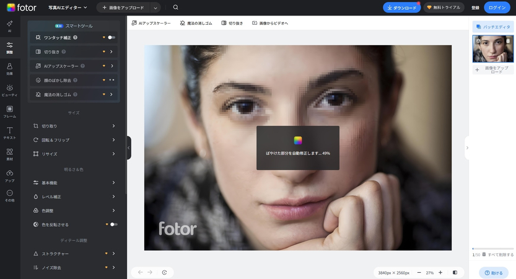Click the 顔のぼかし除去 face unblur tool
The image size is (516, 279).
coord(74,80)
